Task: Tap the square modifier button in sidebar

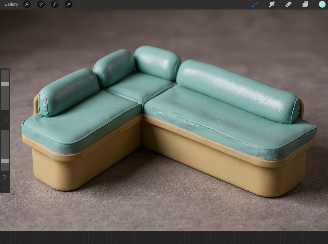Action: tap(5, 120)
